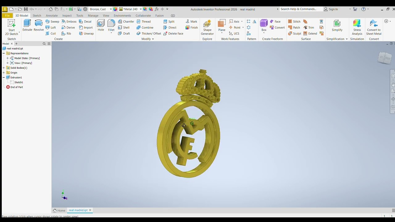
Task: Collapse the Extrusion1 node
Action: [x=4, y=77]
